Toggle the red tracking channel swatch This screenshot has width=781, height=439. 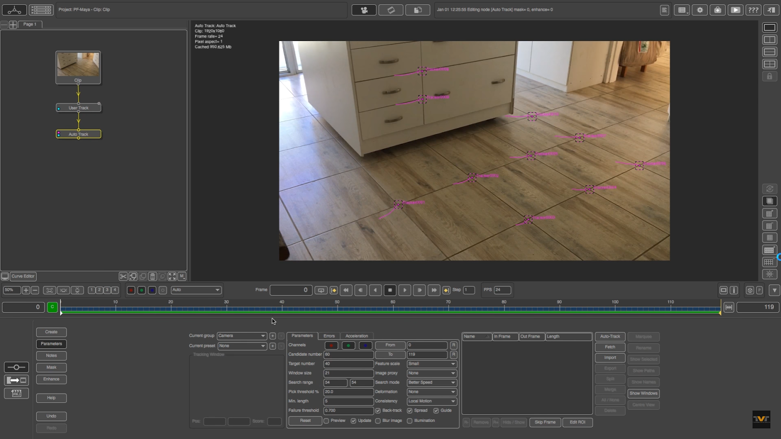pyautogui.click(x=331, y=345)
